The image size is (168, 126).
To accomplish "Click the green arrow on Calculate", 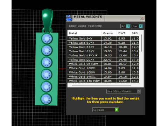I will [117, 110].
